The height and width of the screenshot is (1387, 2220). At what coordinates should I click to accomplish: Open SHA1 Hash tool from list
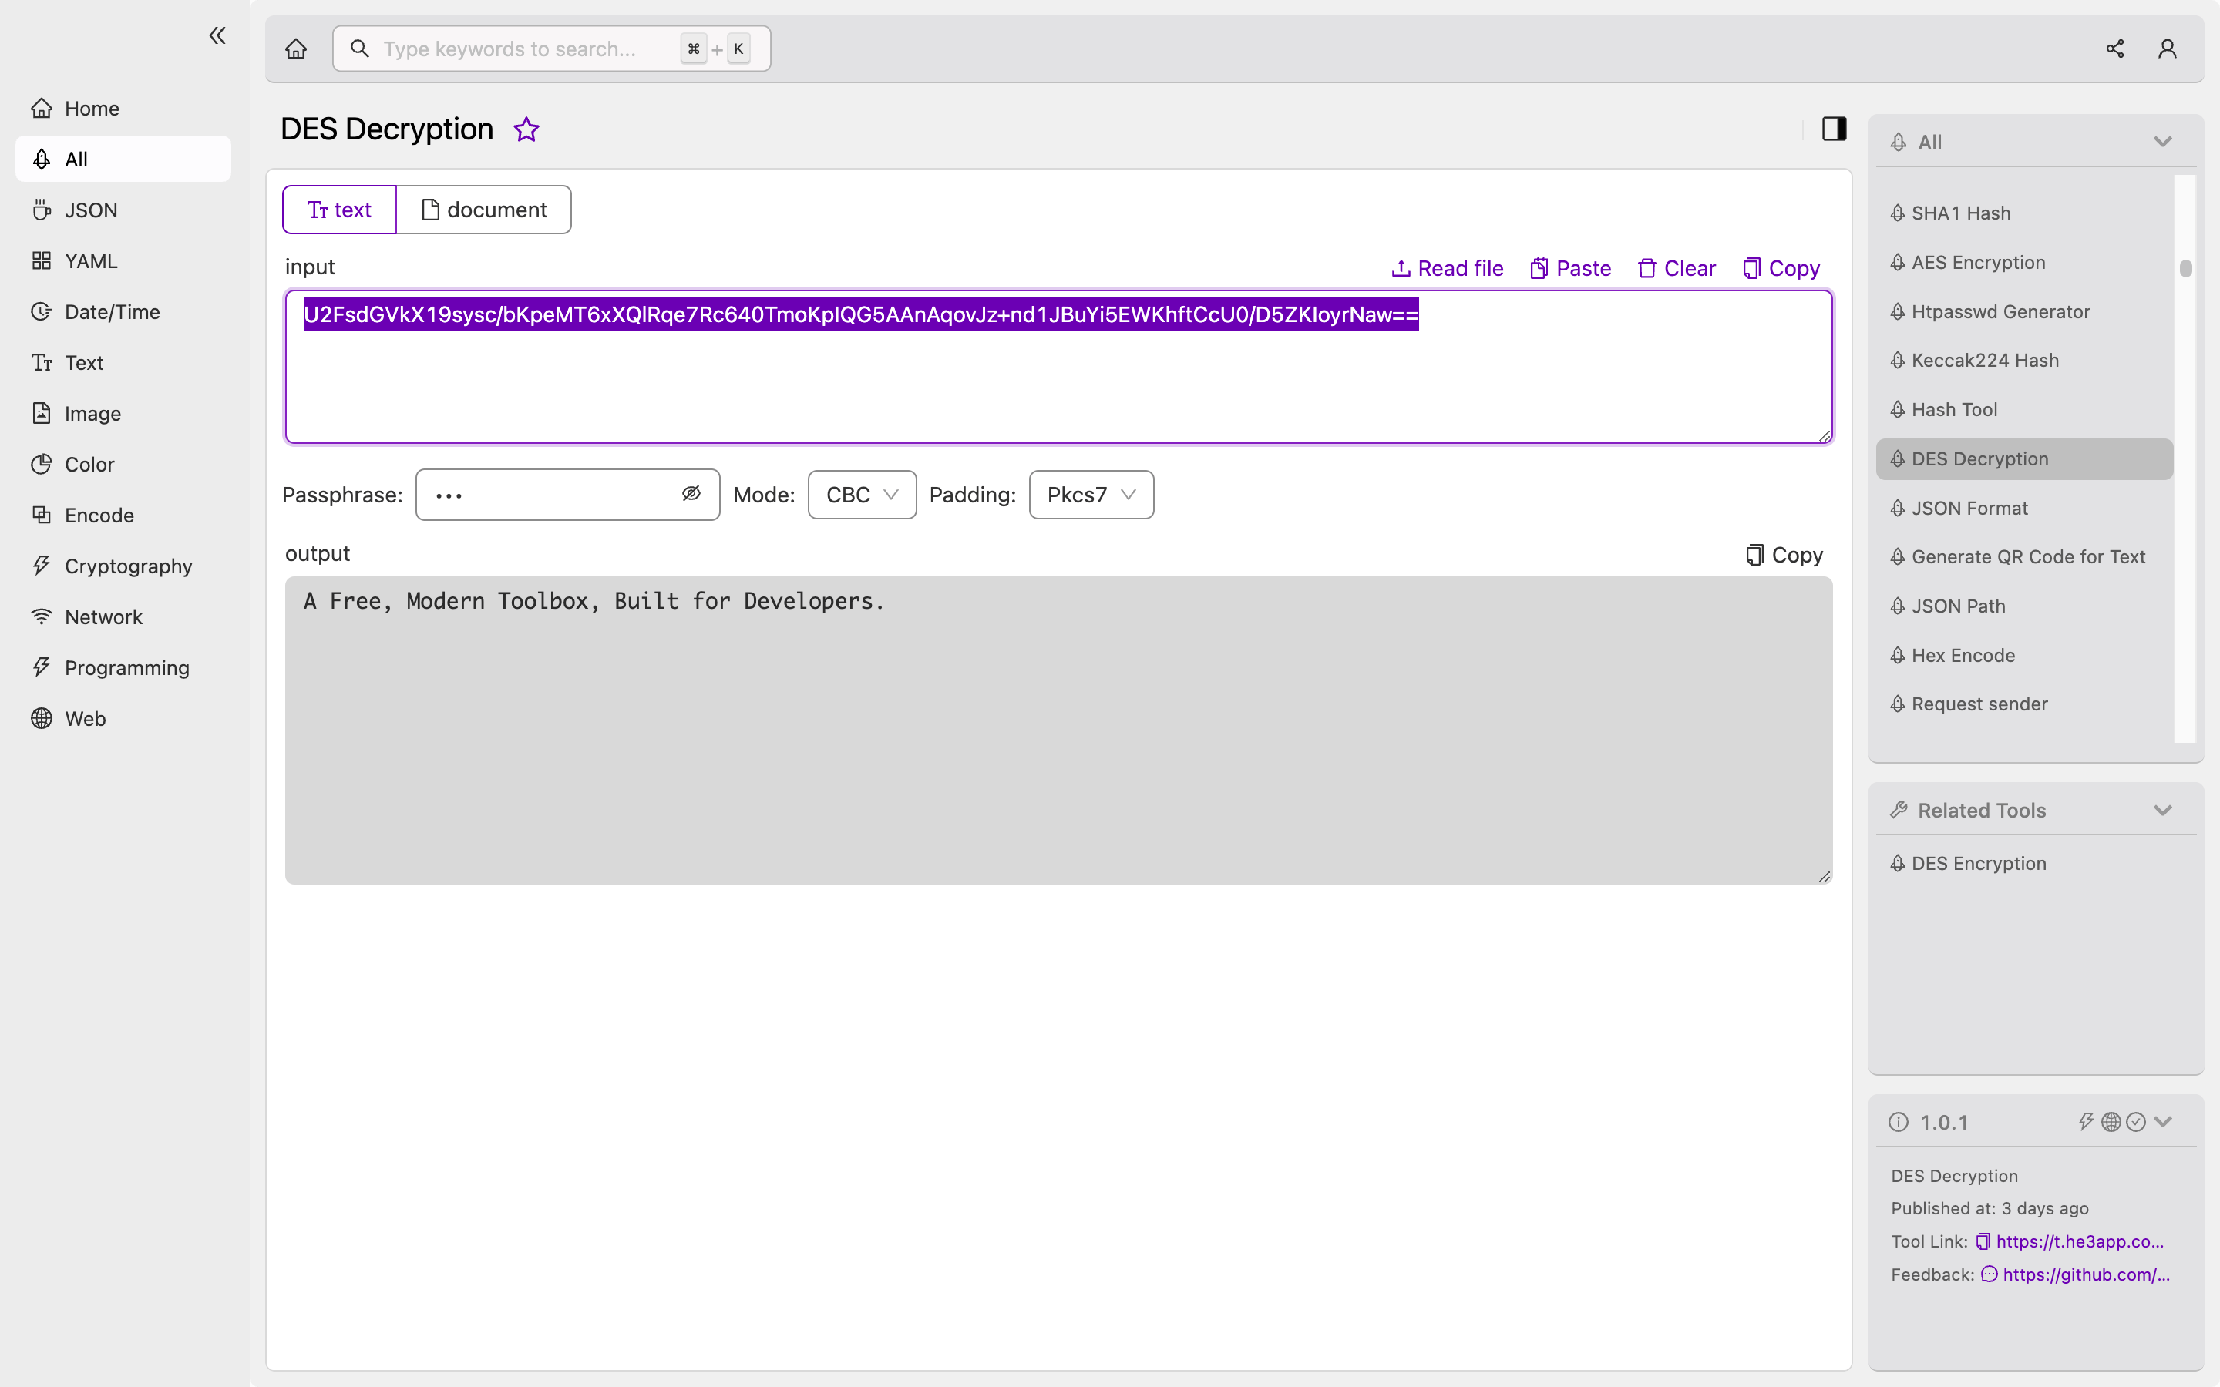click(2025, 213)
